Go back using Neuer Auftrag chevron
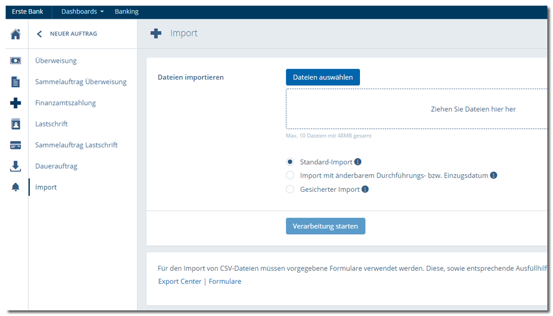This screenshot has height=316, width=553. click(x=39, y=34)
